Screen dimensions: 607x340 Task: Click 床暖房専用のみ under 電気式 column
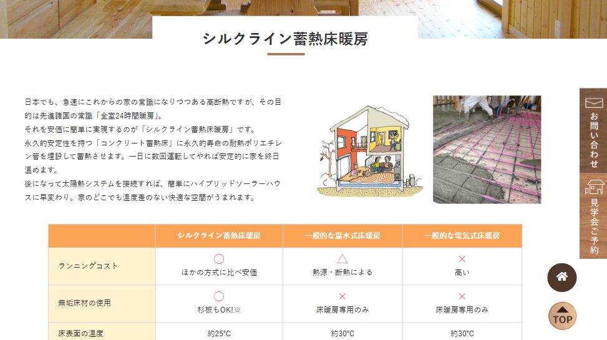(x=462, y=310)
